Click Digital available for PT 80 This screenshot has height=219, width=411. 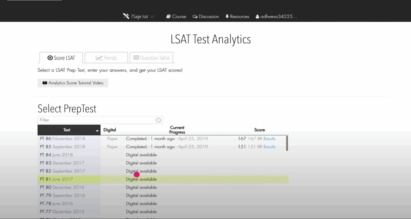[x=141, y=187]
